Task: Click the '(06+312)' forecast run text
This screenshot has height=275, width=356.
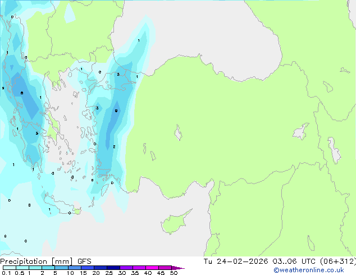Action: coord(337,262)
